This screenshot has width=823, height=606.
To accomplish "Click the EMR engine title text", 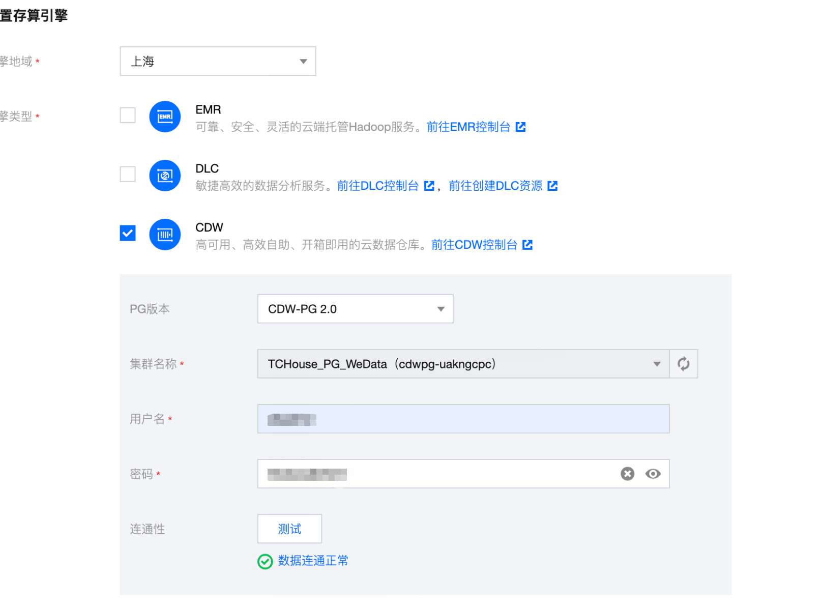I will [208, 110].
